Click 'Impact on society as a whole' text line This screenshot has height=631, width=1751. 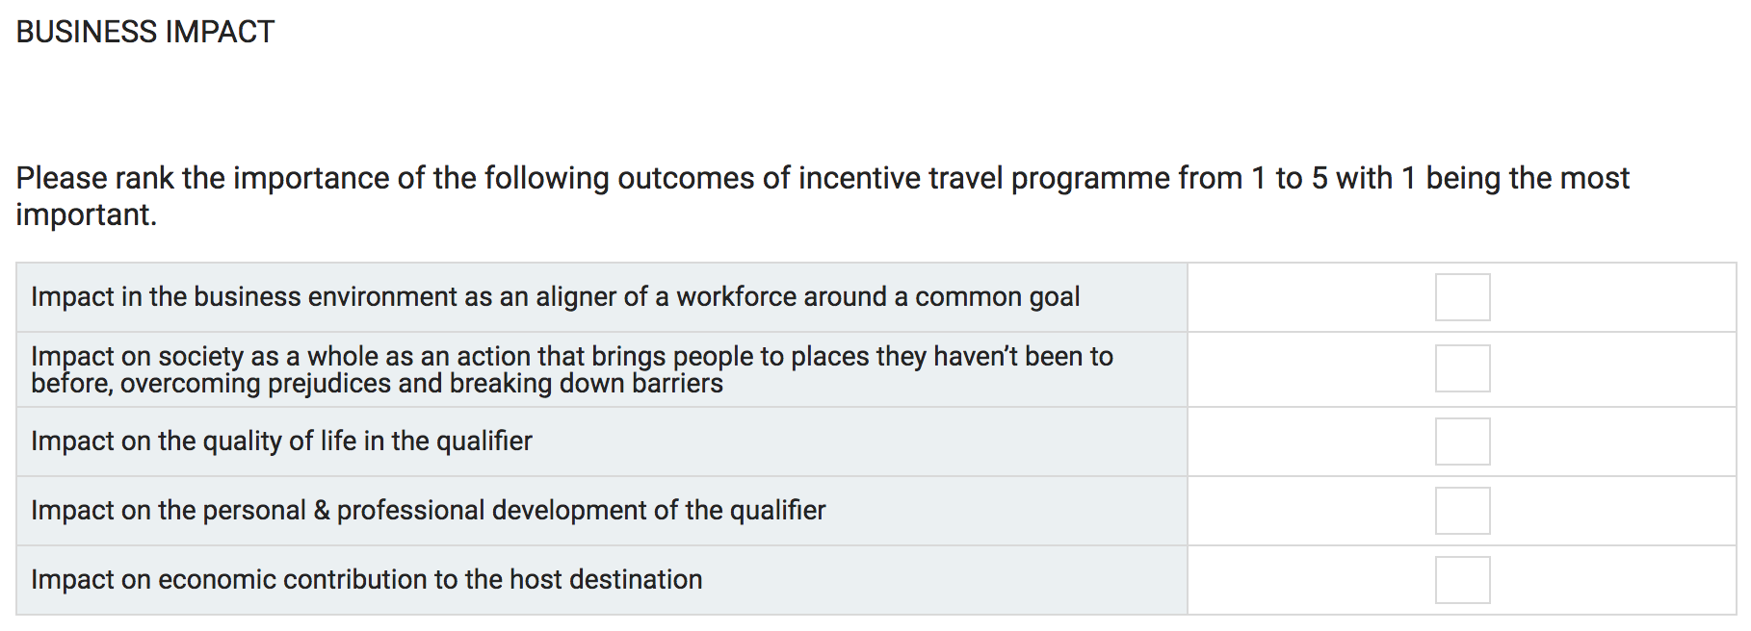[572, 356]
